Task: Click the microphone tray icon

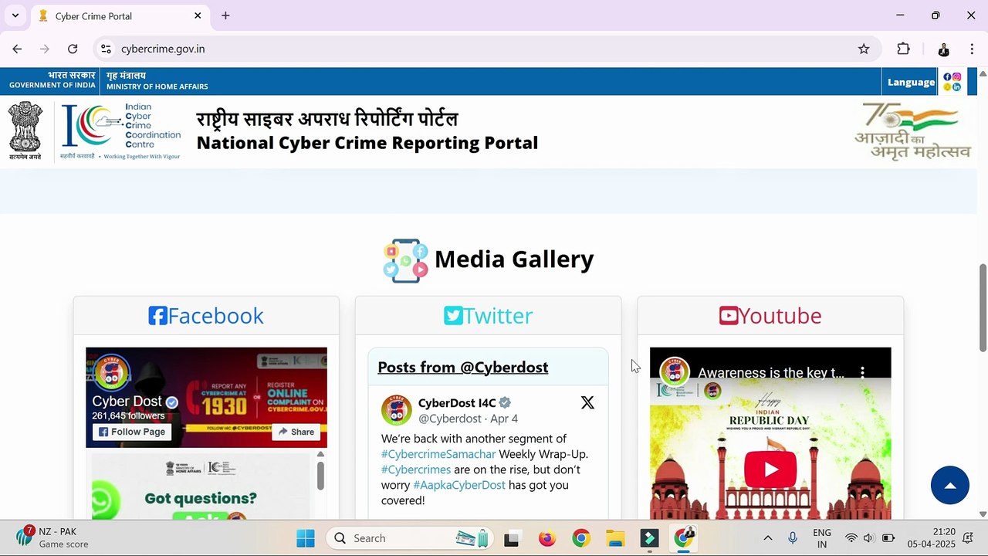Action: click(x=793, y=538)
